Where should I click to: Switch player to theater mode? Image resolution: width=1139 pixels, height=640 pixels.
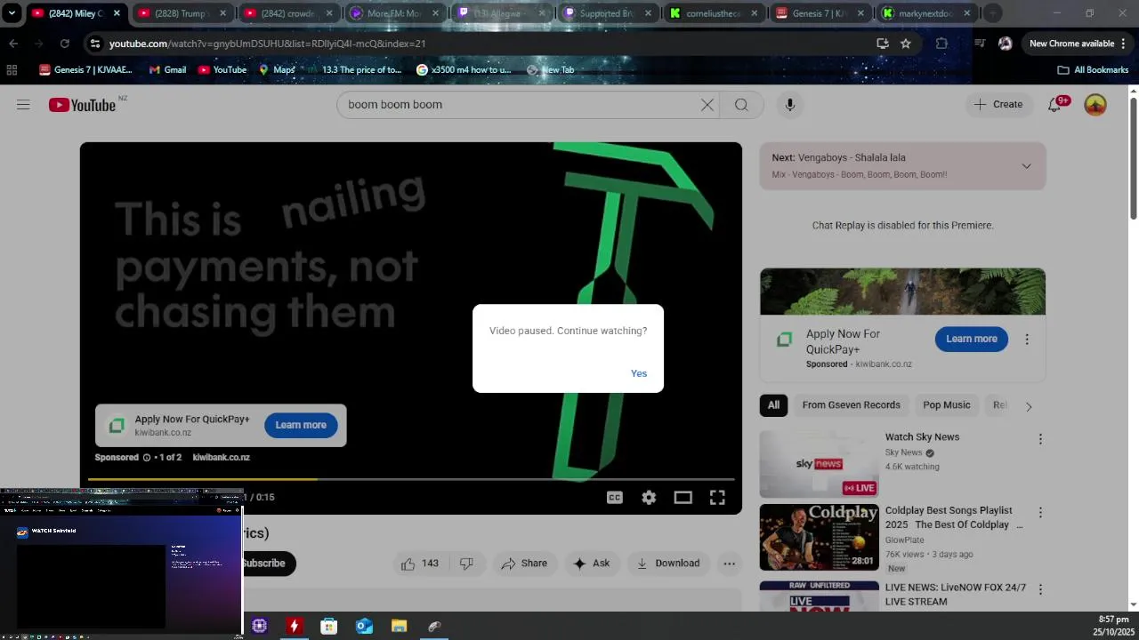click(683, 498)
